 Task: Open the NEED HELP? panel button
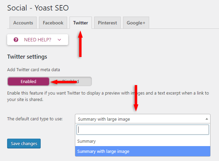pos(38,40)
